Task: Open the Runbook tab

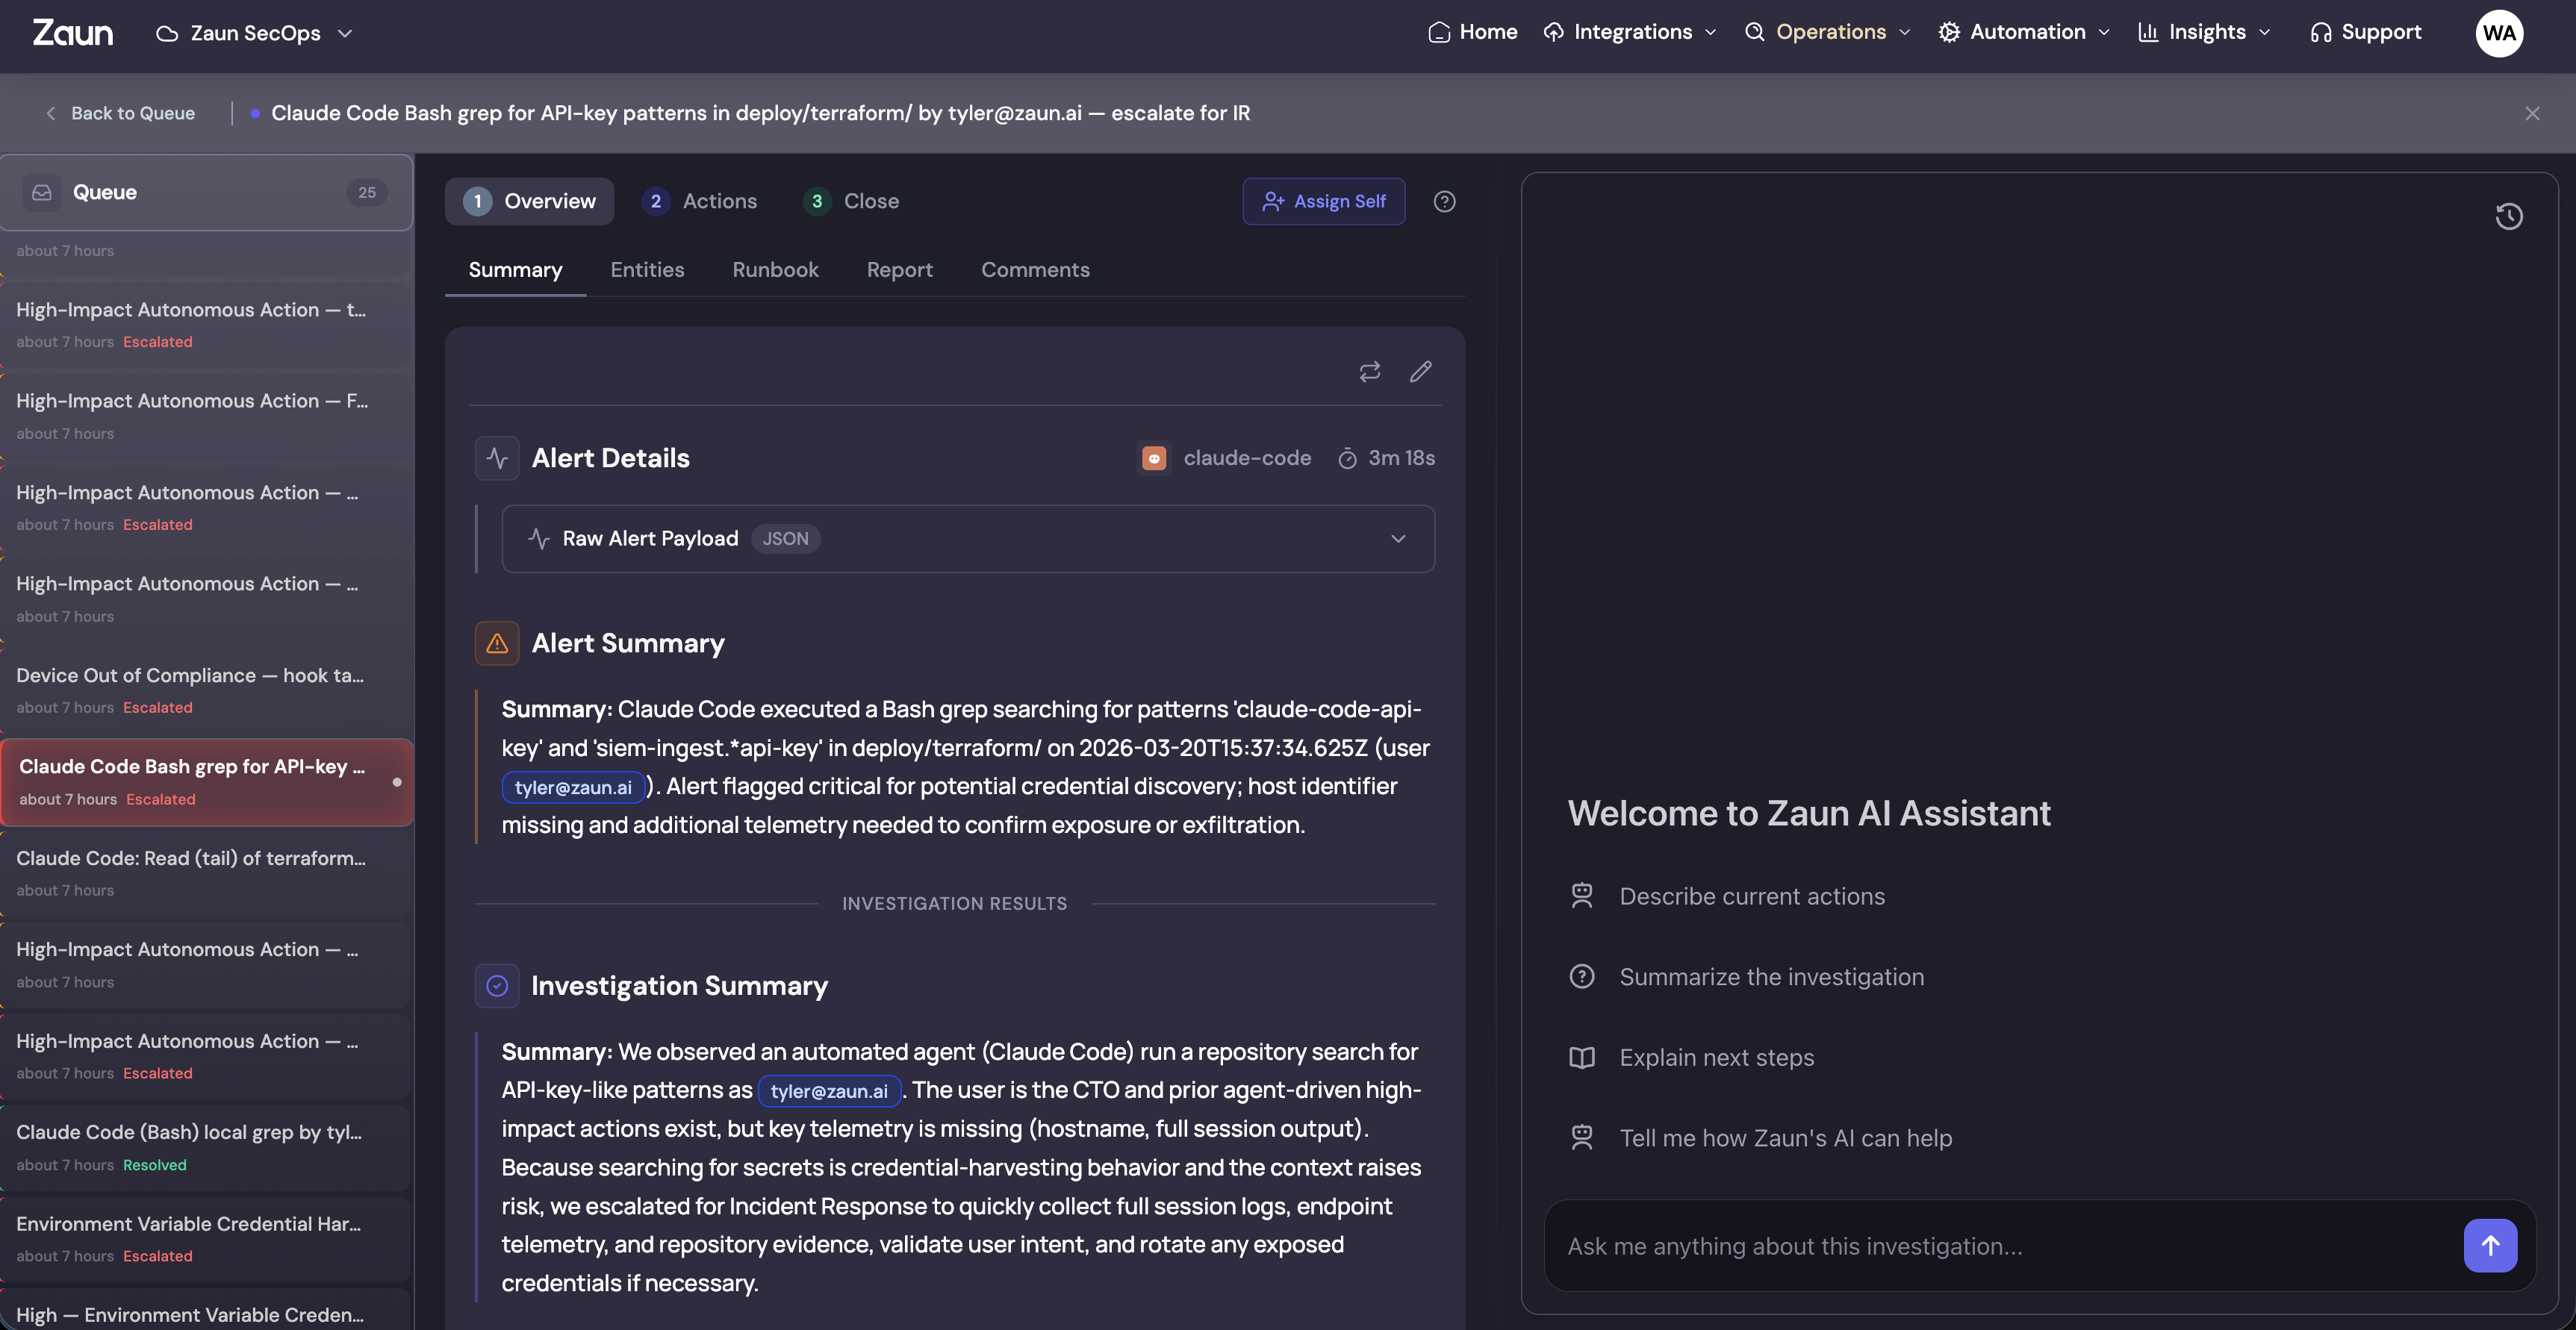Action: [x=775, y=269]
